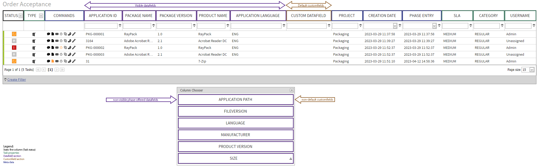Open Creation Date filter dropdown
Screen dimensions: 538x167
395,26
